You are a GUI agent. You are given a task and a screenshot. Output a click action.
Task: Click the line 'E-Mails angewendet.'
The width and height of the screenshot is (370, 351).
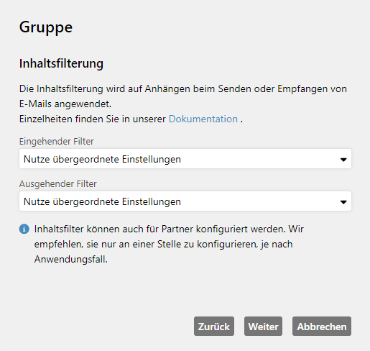65,104
